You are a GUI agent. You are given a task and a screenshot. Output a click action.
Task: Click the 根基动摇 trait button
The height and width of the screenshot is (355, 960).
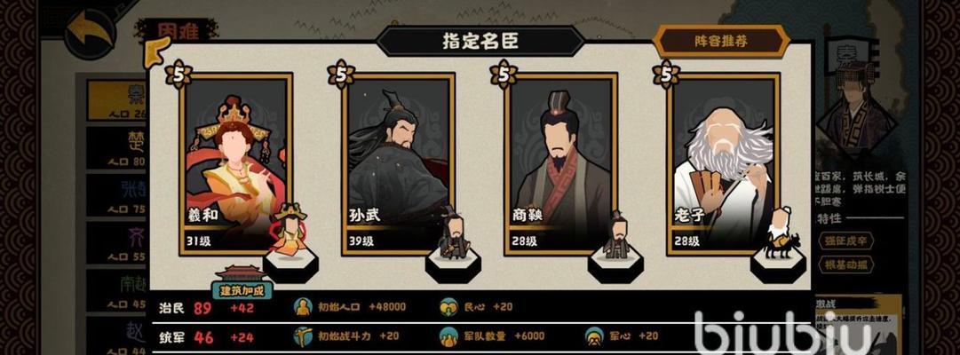coord(845,265)
